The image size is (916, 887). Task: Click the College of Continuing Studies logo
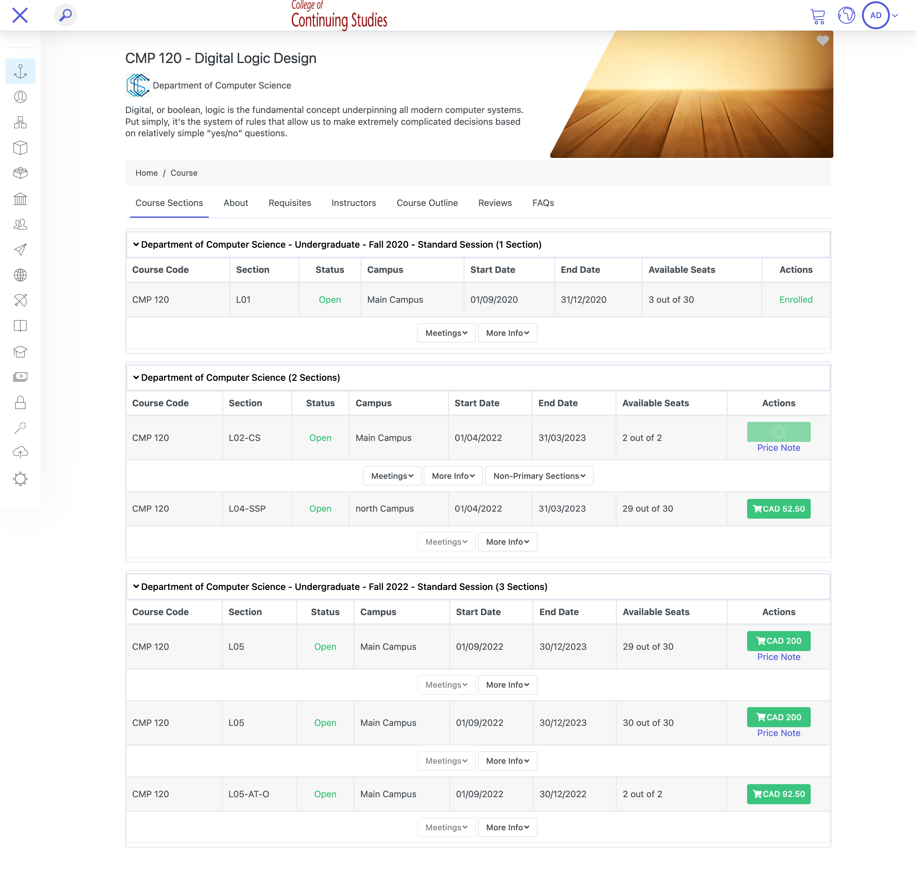pyautogui.click(x=339, y=15)
